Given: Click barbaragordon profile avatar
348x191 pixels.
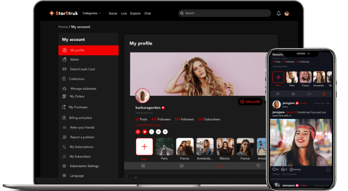Looking at the screenshot, I should pos(142,96).
